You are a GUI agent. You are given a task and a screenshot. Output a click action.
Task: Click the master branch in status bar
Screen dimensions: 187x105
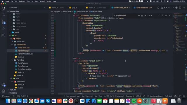[6, 96]
